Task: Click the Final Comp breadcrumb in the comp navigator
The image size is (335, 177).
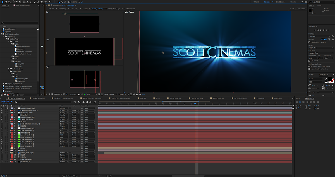Action: (x=62, y=9)
